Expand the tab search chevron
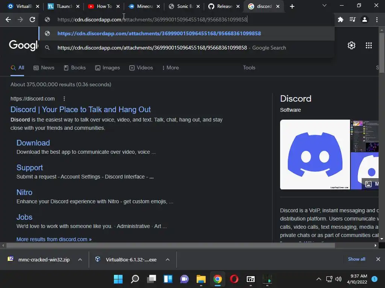 pyautogui.click(x=324, y=5)
